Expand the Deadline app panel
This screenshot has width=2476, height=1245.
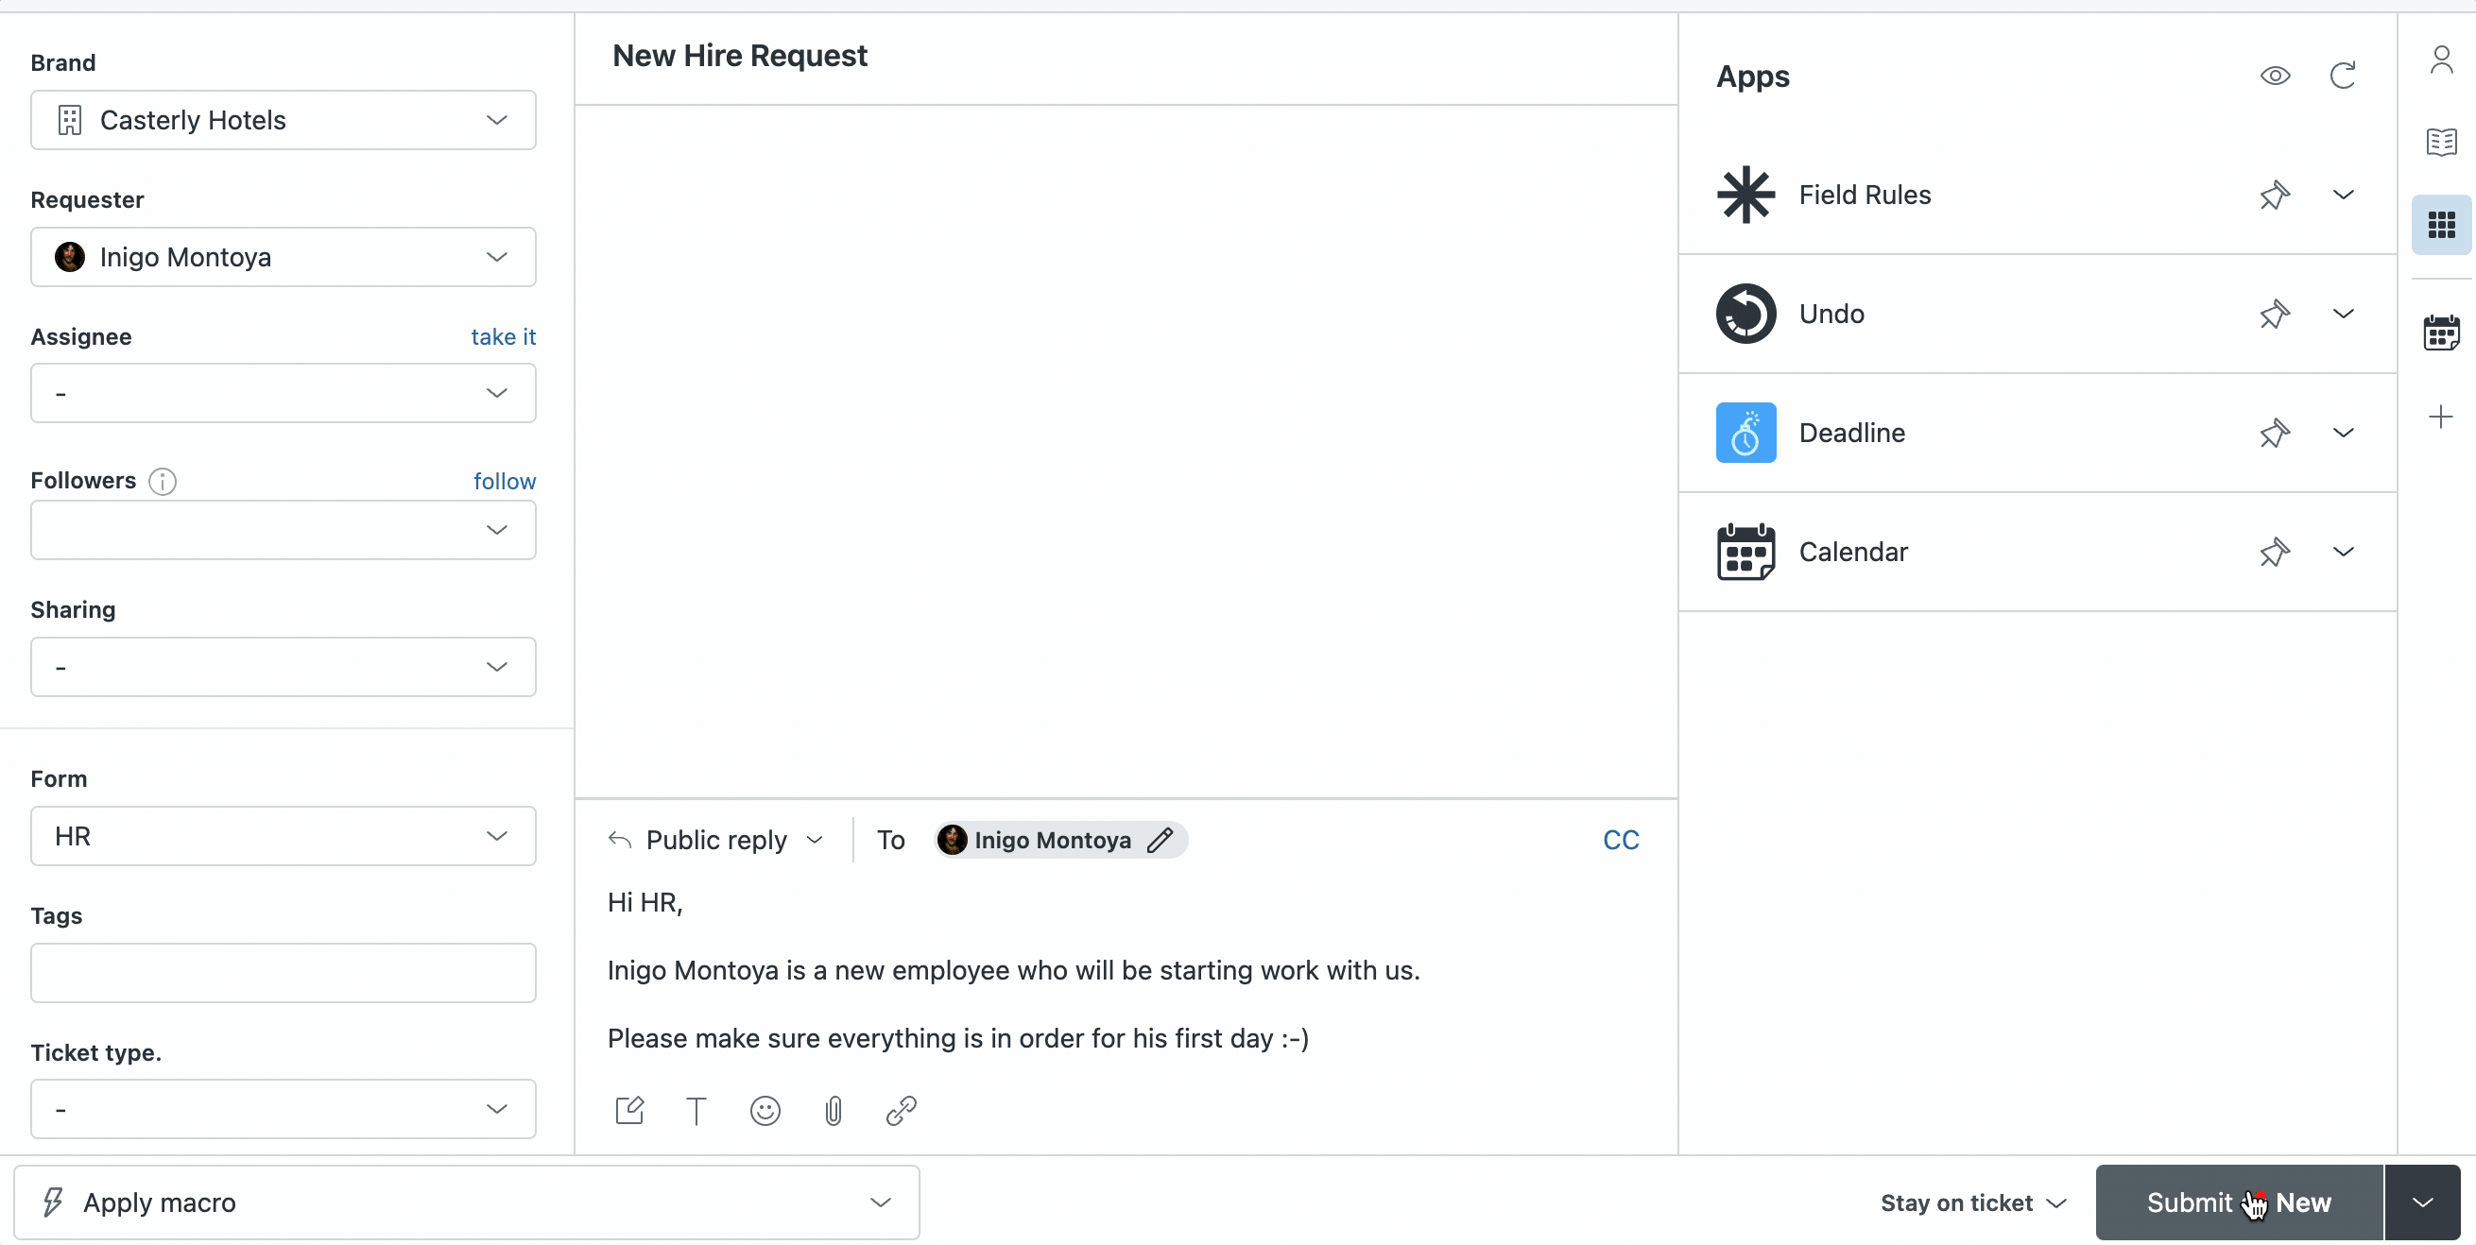coord(2344,434)
